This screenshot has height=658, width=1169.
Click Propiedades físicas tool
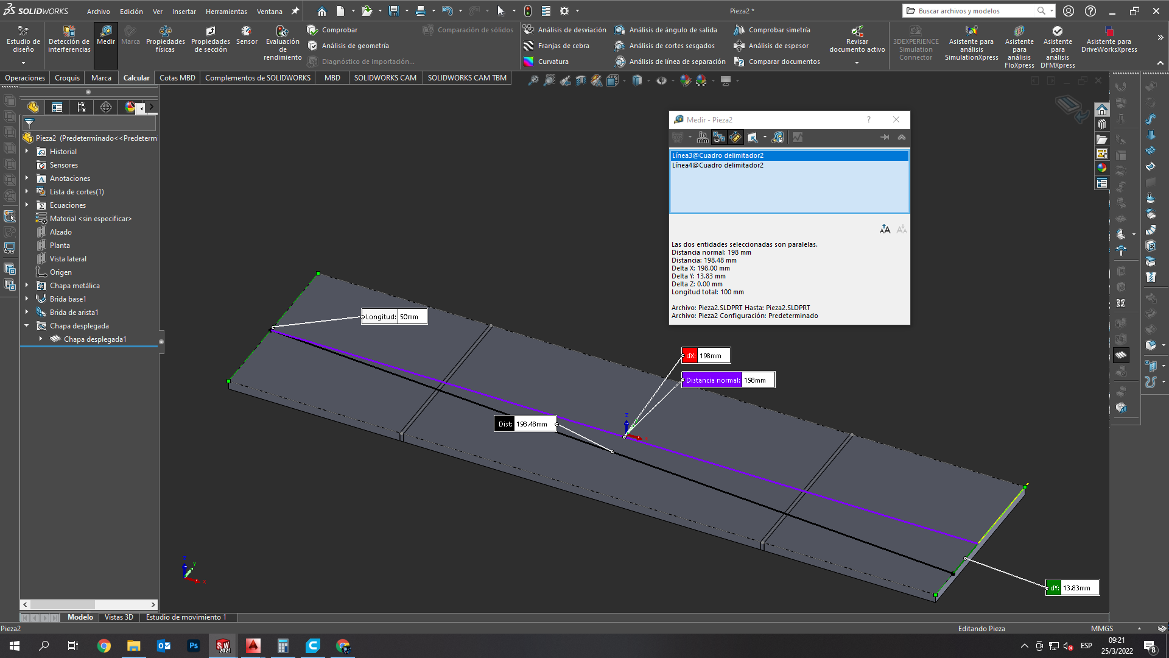165,39
